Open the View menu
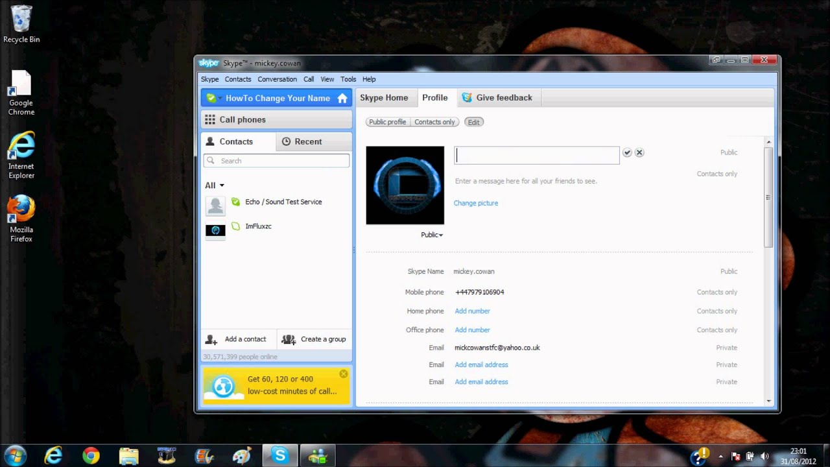Viewport: 830px width, 467px height. tap(327, 79)
